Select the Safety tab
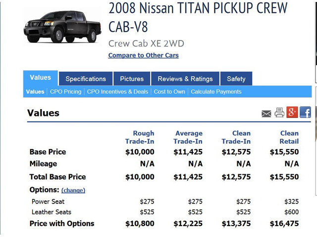Viewport: 317px width, 237px height. click(x=236, y=79)
